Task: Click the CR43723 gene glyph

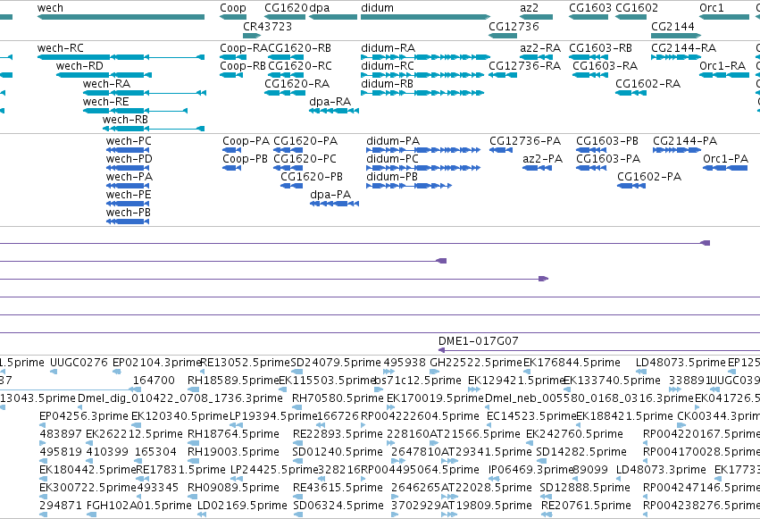Action: [252, 36]
